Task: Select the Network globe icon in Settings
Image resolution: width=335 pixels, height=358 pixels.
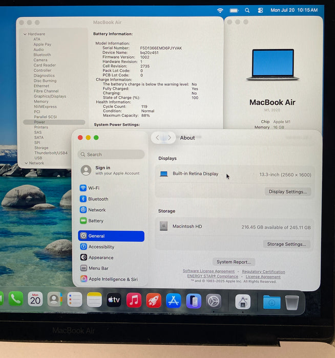Action: point(83,210)
